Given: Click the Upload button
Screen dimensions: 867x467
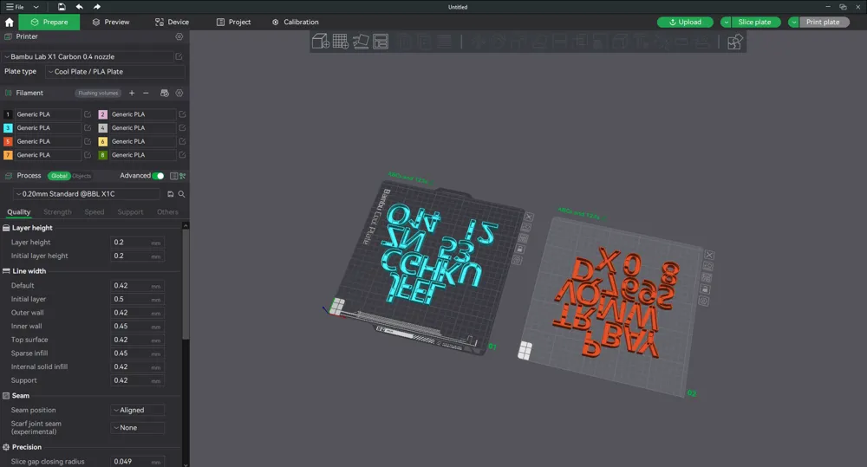Looking at the screenshot, I should pyautogui.click(x=685, y=23).
